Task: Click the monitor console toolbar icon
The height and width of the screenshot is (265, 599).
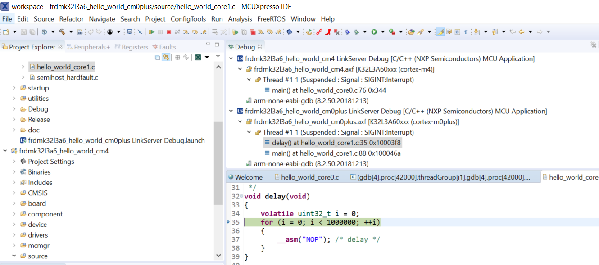Action: 130,32
